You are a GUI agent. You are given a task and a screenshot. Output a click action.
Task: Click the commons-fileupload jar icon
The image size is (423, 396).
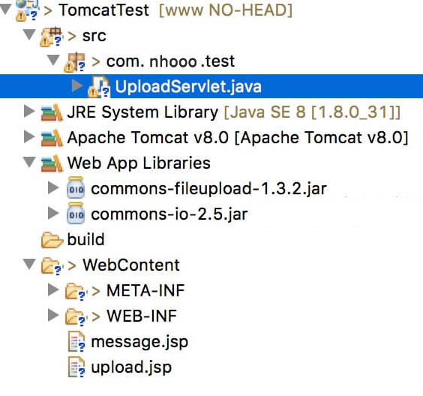(x=76, y=188)
